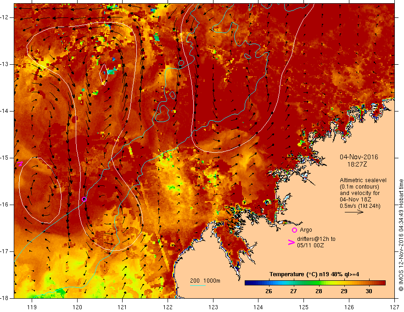Click the 18:27Z time label
Screen dimensions: 404x312
[357, 164]
